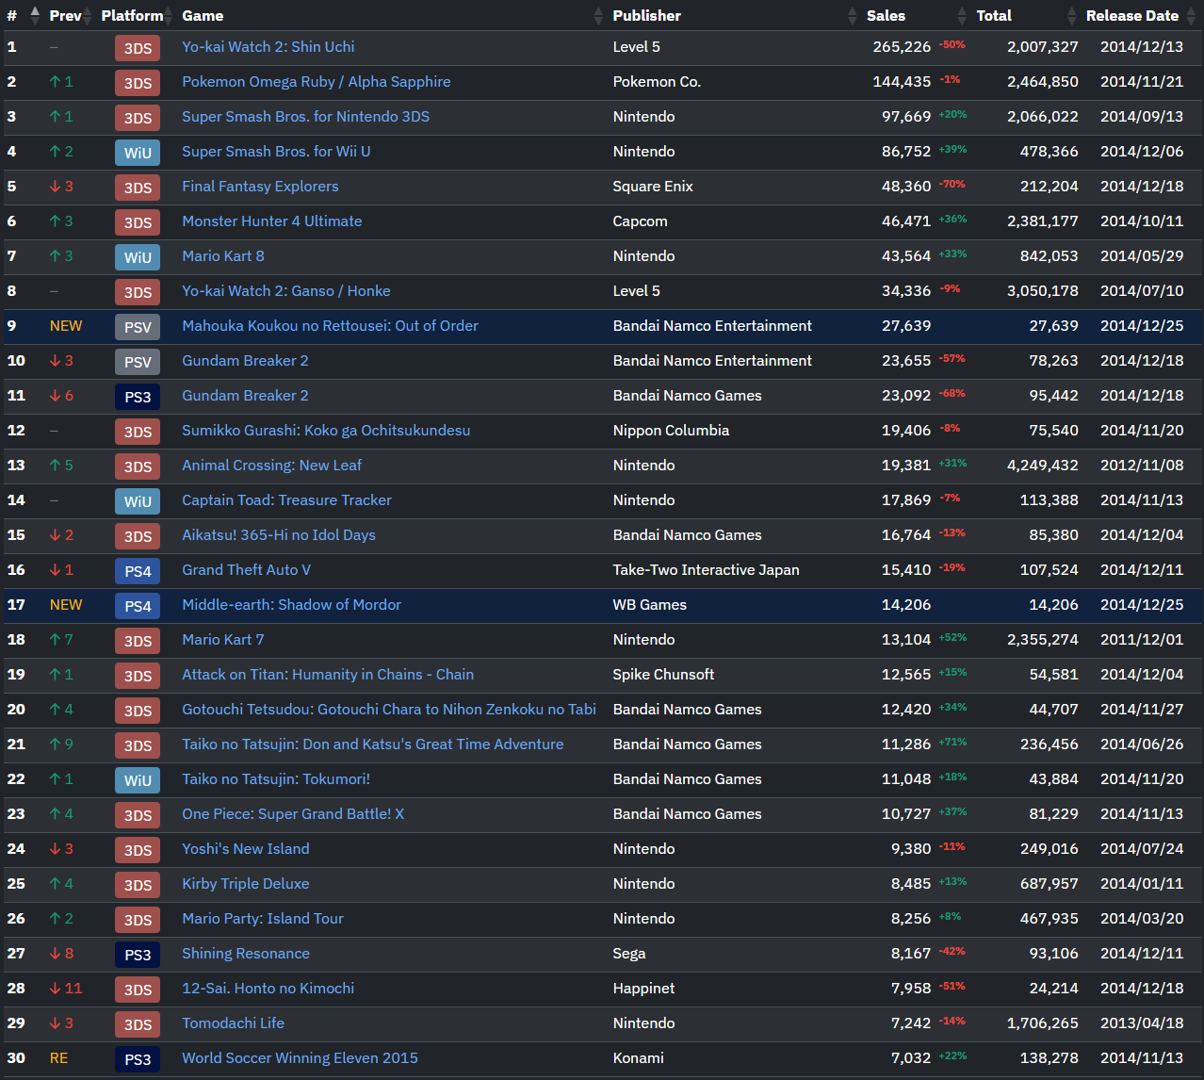Click the WiU badge for Mario Kart 8
1204x1080 pixels.
click(138, 257)
